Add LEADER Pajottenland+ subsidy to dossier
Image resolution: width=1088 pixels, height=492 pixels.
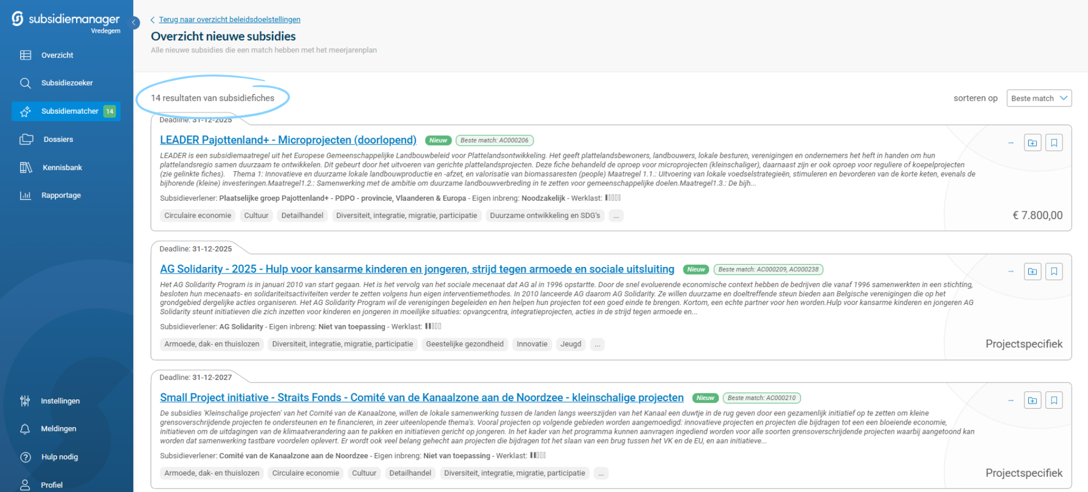1032,143
